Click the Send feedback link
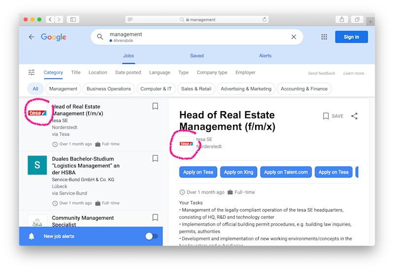Viewport: 394px width, 271px height. pos(322,73)
